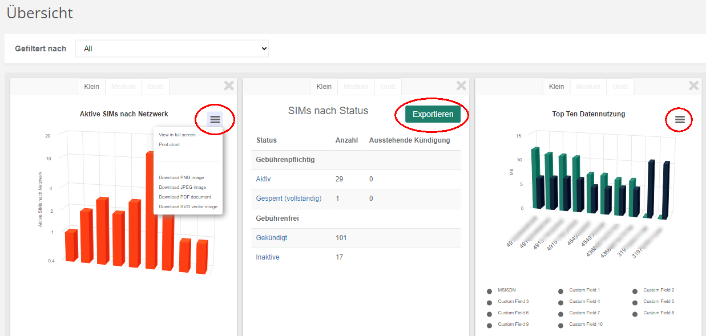The width and height of the screenshot is (706, 336).
Task: Open the hamburger menu on Top Ten Datennutzung chart
Action: (679, 119)
